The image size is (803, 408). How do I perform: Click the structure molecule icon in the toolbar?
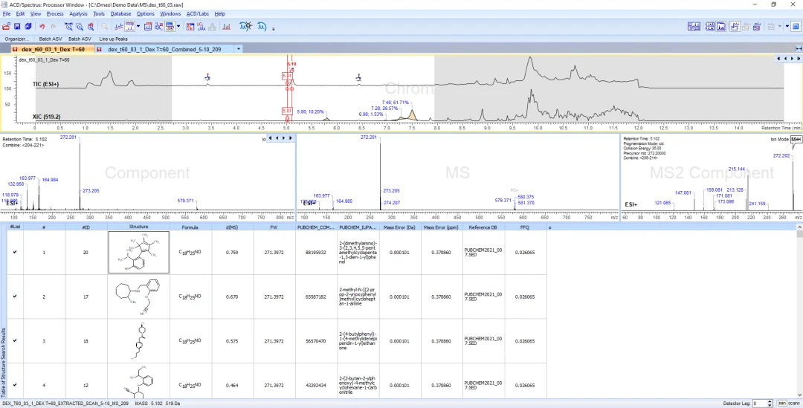coord(159,27)
